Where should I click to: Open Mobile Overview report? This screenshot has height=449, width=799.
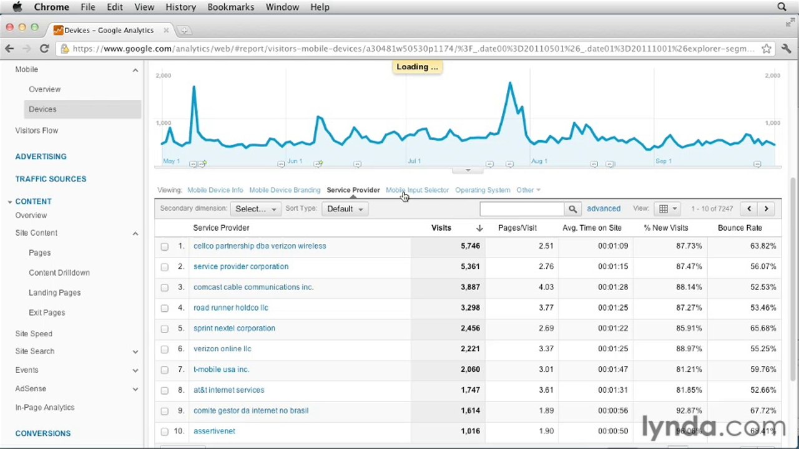click(44, 89)
